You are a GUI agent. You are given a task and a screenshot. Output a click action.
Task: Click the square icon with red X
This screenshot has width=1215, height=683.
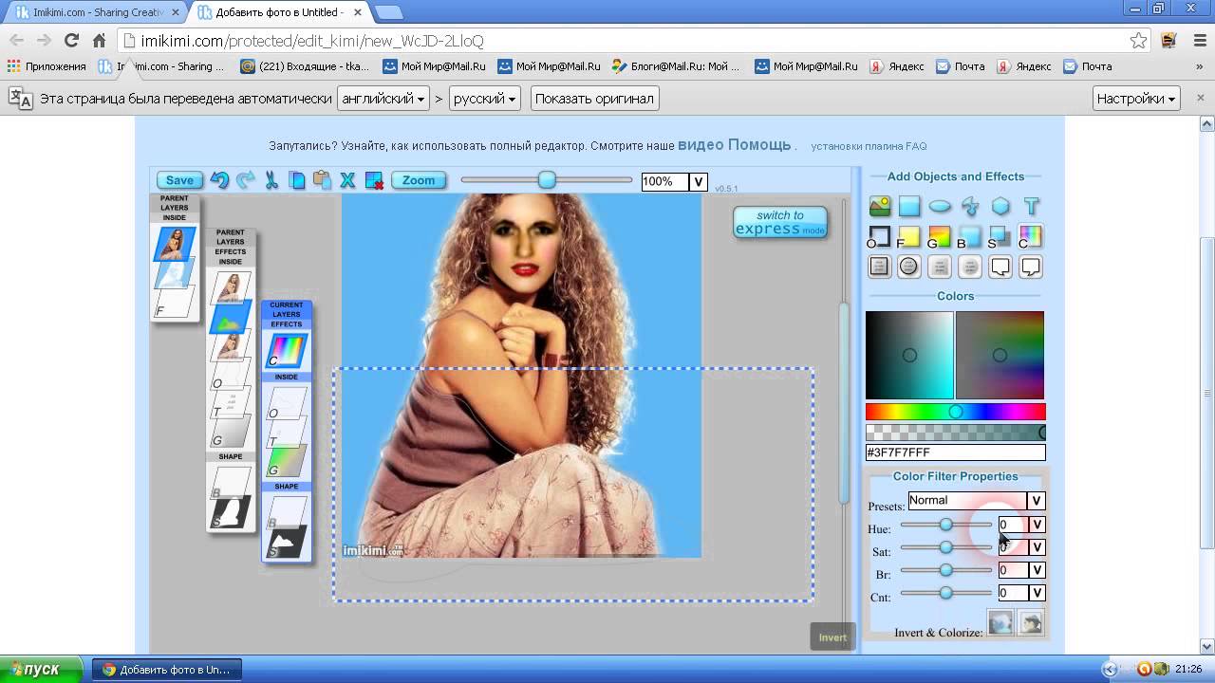tap(374, 180)
